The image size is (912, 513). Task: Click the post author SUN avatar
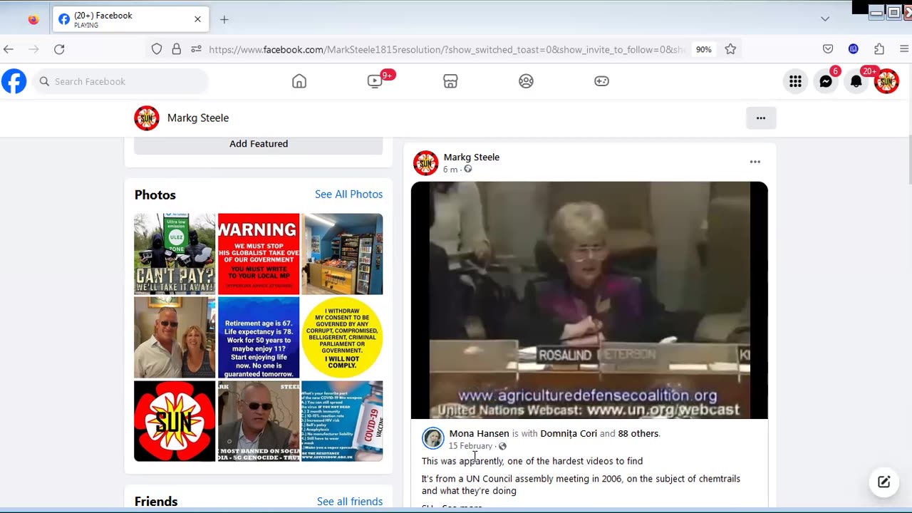click(426, 163)
